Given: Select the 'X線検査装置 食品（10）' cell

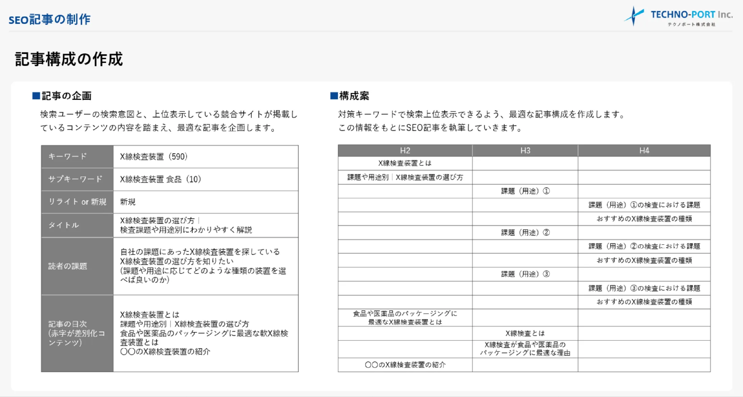Looking at the screenshot, I should pos(206,179).
